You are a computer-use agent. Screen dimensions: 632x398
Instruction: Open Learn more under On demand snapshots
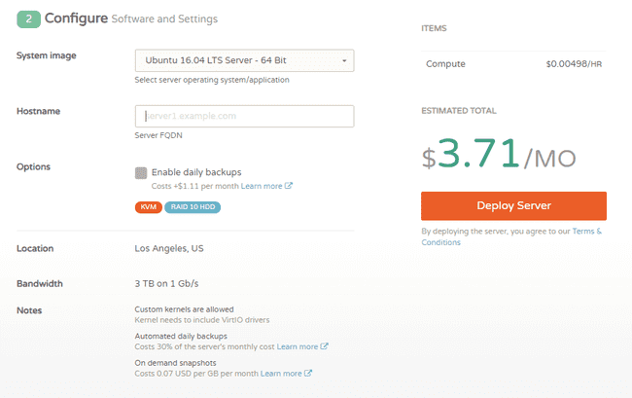(x=281, y=374)
